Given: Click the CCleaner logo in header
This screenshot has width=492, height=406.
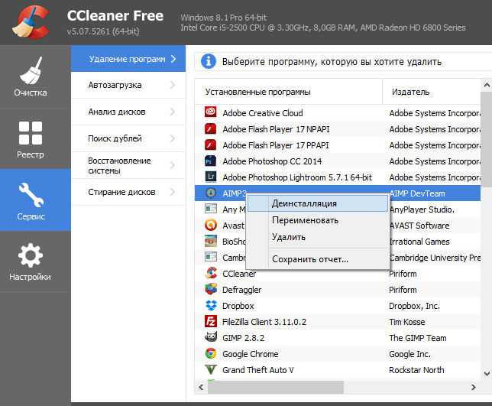Looking at the screenshot, I should coord(31,22).
